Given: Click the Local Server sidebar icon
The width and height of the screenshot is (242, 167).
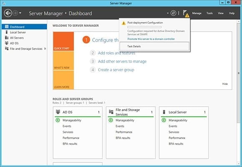Looking at the screenshot, I should (x=7, y=32).
